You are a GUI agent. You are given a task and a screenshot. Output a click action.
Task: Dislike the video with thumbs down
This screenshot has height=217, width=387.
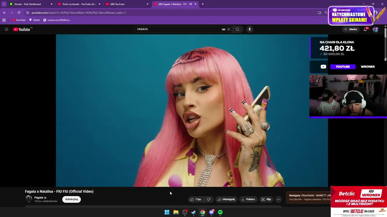[x=209, y=199]
